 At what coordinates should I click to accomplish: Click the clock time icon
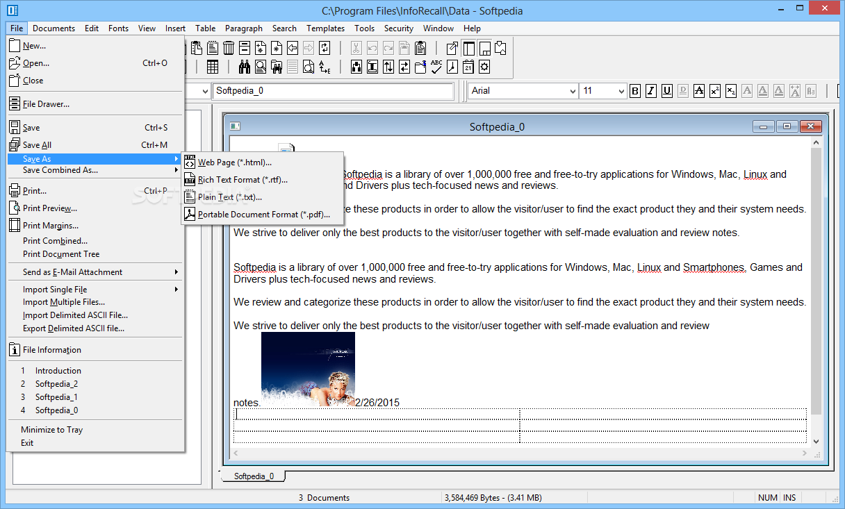pyautogui.click(x=452, y=67)
